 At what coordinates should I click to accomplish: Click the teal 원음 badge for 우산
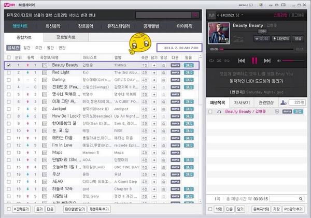[x=189, y=175]
